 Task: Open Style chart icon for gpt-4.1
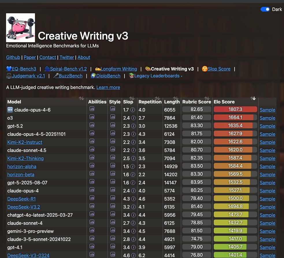[x=113, y=246]
